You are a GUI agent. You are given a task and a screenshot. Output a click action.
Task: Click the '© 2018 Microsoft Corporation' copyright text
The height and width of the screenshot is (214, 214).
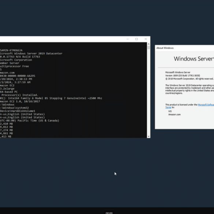point(189,79)
